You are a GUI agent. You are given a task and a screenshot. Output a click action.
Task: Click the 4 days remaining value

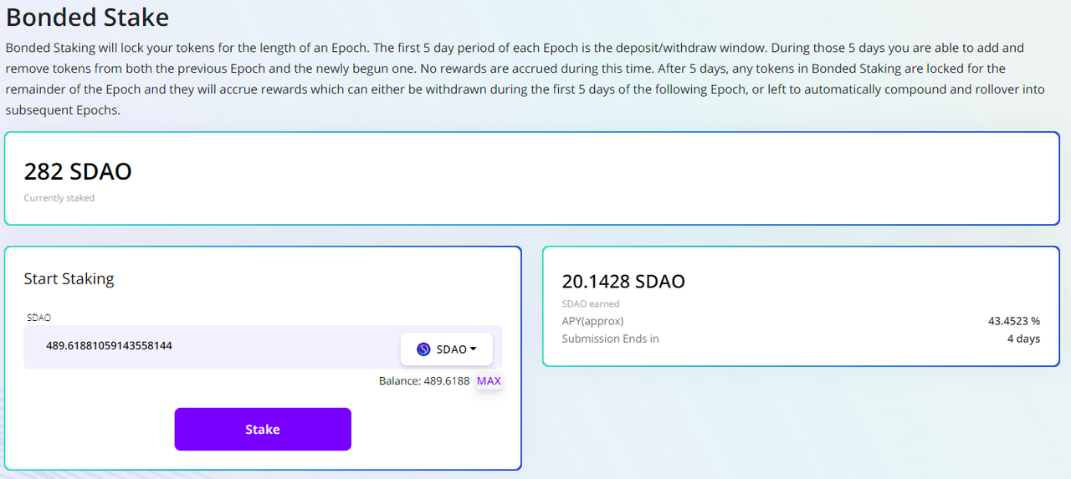[x=1023, y=339]
